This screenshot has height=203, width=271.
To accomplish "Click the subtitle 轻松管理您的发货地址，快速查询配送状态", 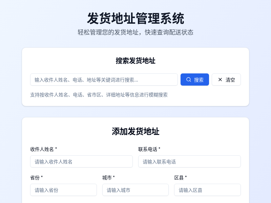I will [x=135, y=32].
